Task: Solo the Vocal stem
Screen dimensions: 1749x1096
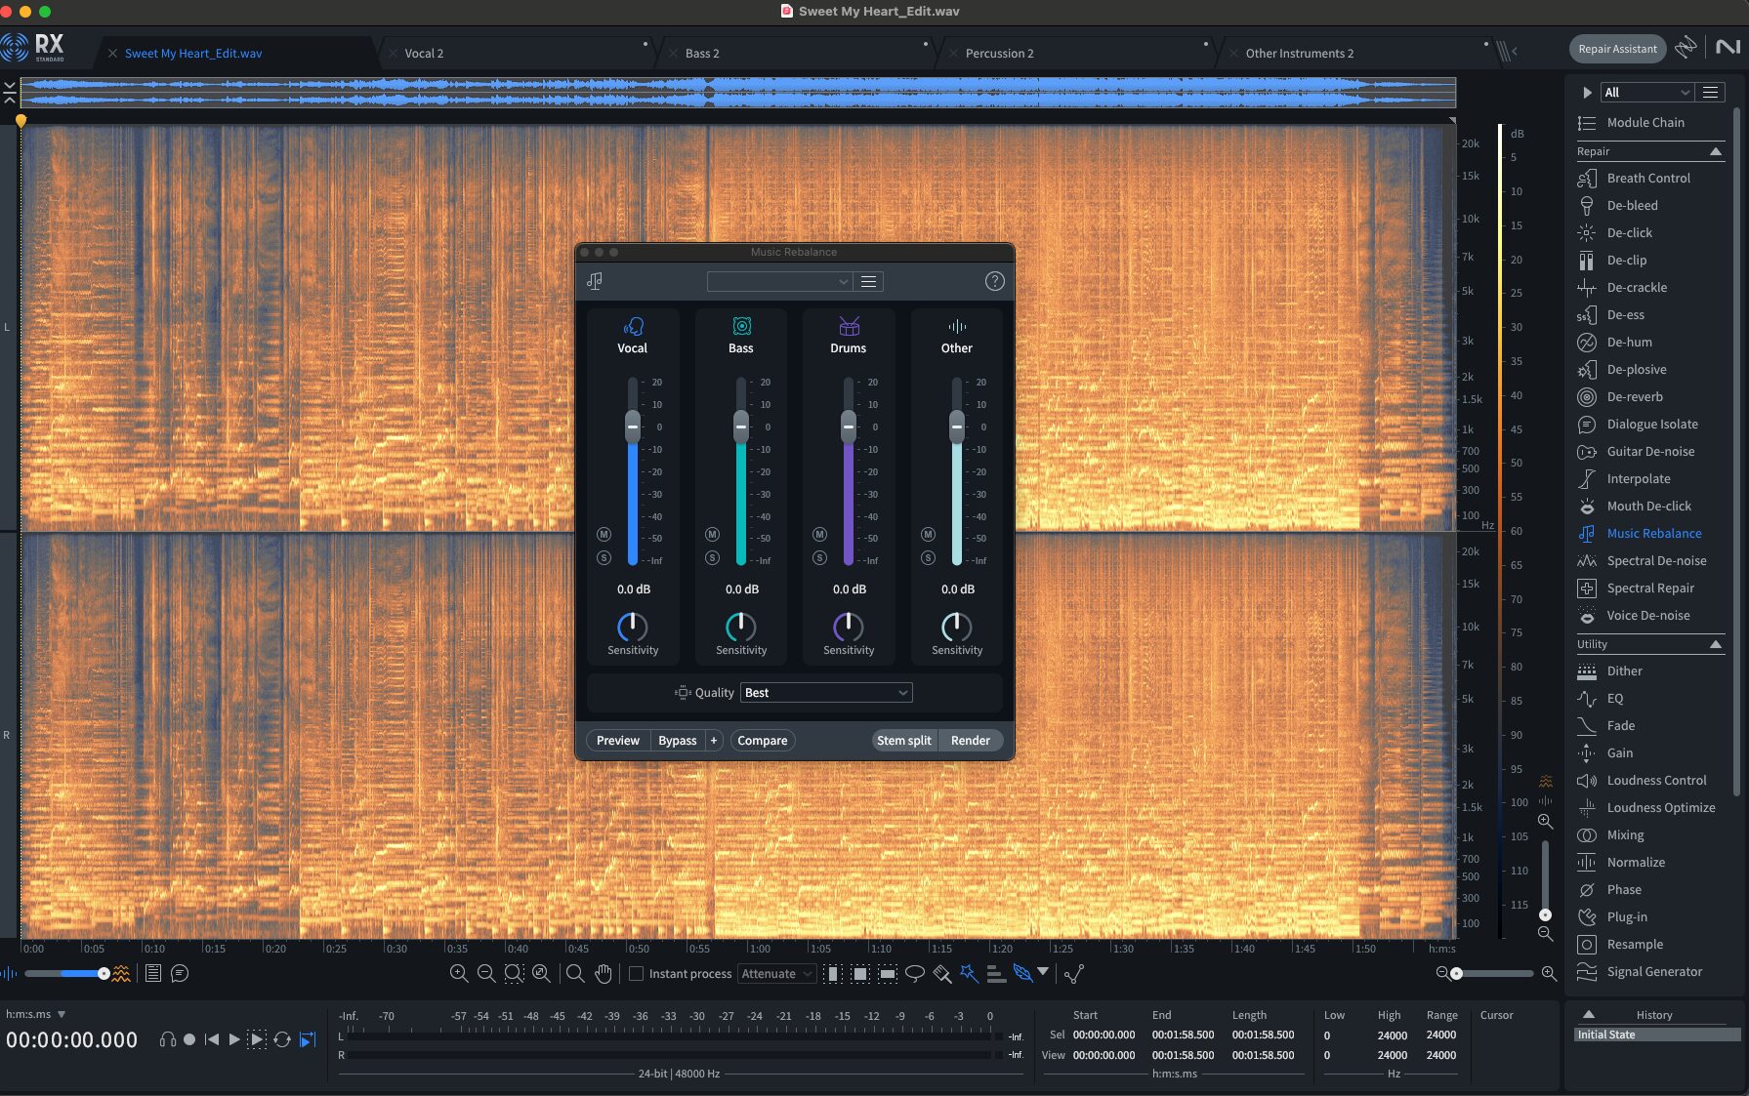Action: point(604,558)
